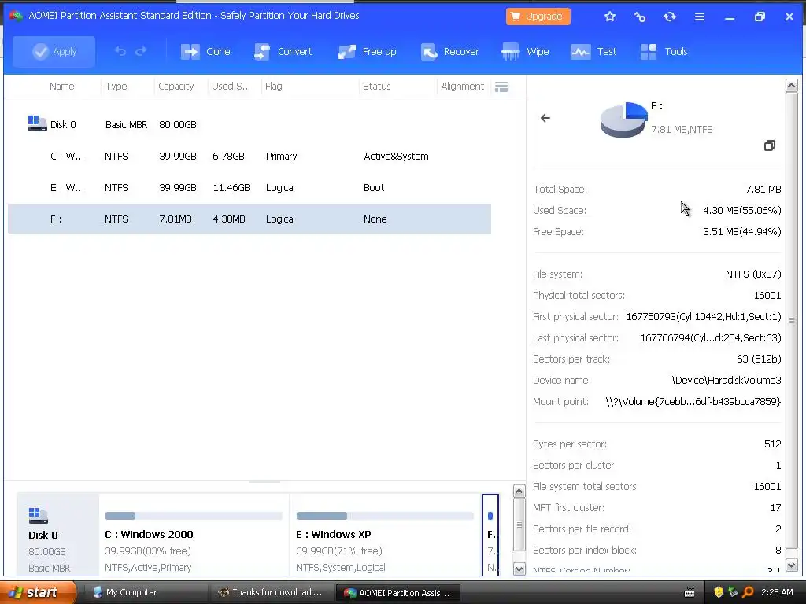Sort by the Capacity column header
Viewport: 806px width, 604px height.
tap(176, 87)
